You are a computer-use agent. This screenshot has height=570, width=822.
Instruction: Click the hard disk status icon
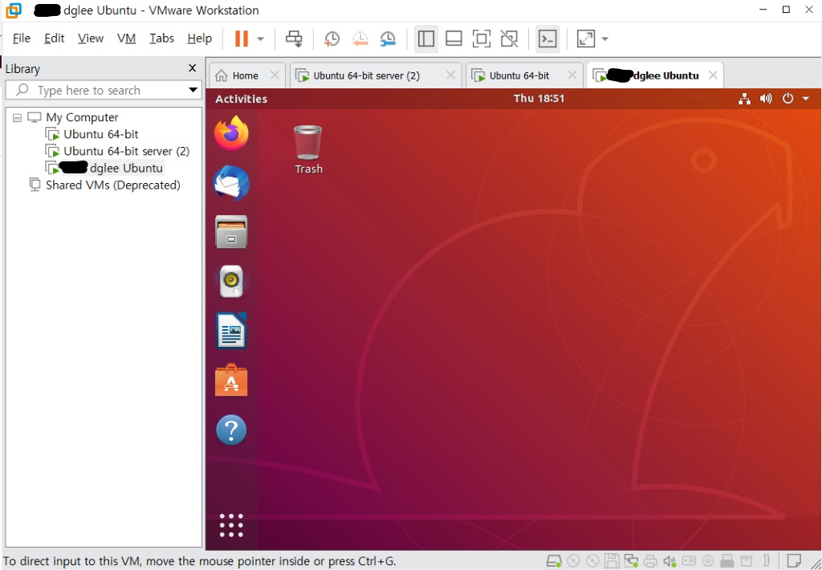tap(554, 561)
